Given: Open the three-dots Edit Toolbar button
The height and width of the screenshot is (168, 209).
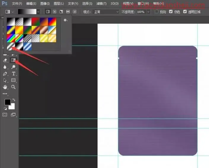Looking at the screenshot, I should pyautogui.click(x=5, y=94).
